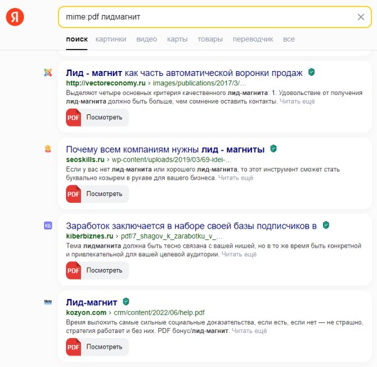Expand Читать ещё on the kozyon.com result

tap(249, 331)
